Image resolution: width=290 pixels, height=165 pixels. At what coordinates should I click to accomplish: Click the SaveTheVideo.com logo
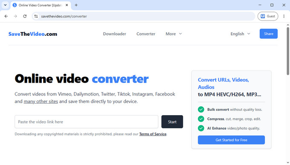coord(33,34)
